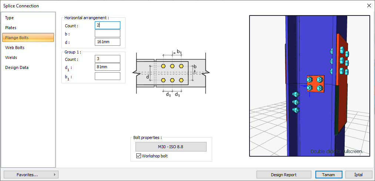
Task: Open bolt selection M30 - ISO 8.8
Action: pyautogui.click(x=171, y=147)
